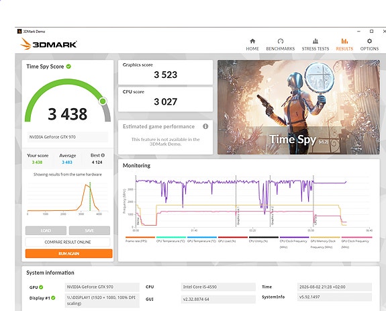Screen dimensions: 386x311
Task: Click Your score value 3 438
Action: coord(37,163)
